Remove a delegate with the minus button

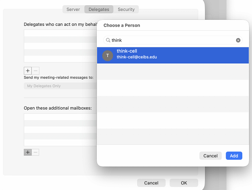point(35,70)
